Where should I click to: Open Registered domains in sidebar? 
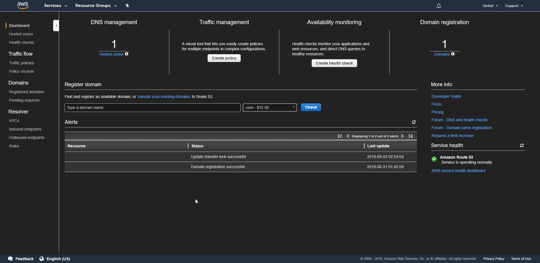[26, 92]
